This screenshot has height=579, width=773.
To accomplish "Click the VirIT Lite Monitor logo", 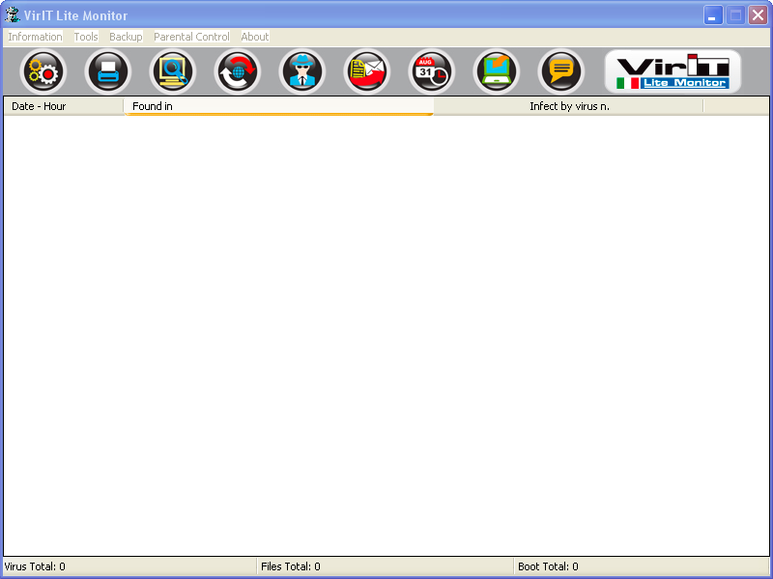I will tap(673, 71).
